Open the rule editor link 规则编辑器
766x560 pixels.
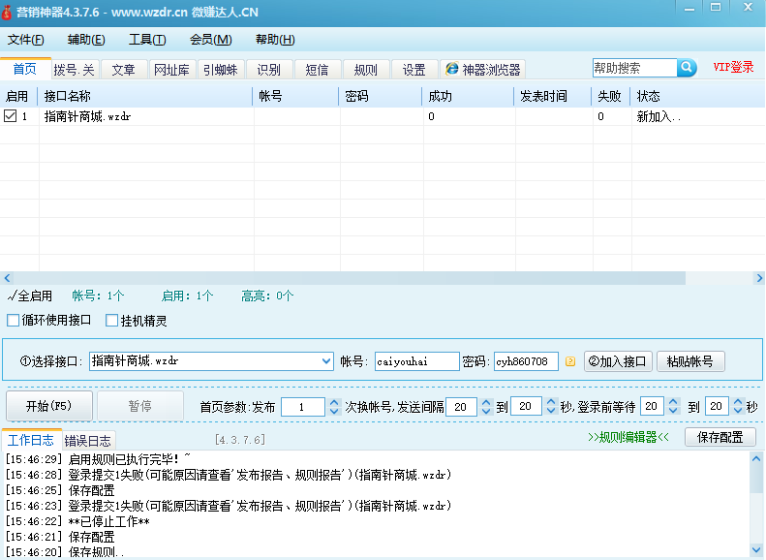tap(628, 437)
